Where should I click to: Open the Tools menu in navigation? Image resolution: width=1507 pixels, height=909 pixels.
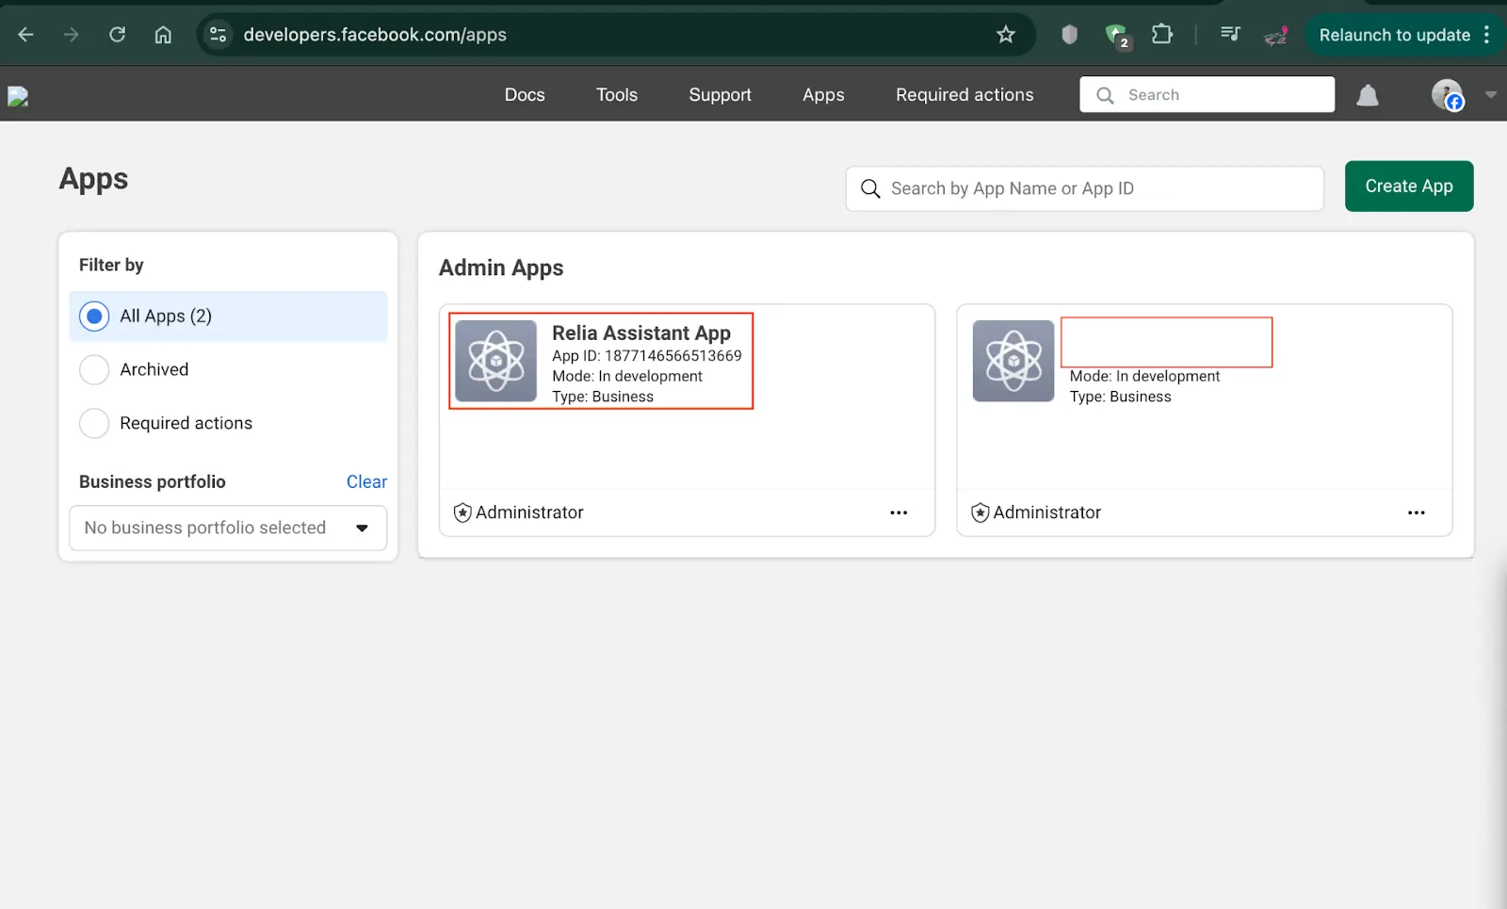617,95
